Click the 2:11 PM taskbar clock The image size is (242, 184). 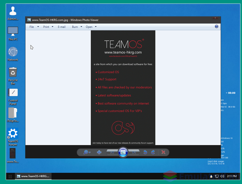[x=232, y=176]
